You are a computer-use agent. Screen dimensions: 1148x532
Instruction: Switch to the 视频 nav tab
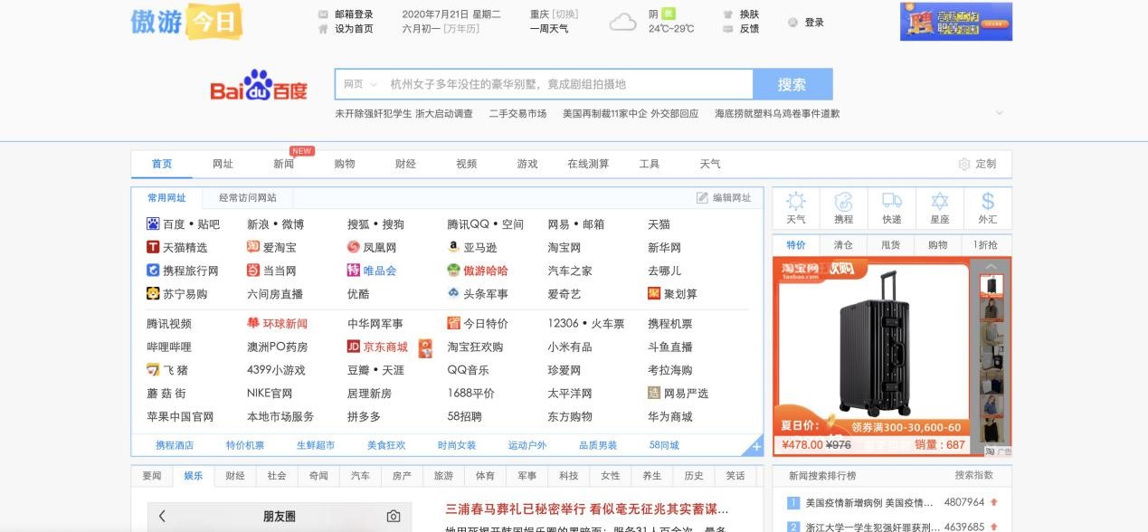click(x=467, y=164)
